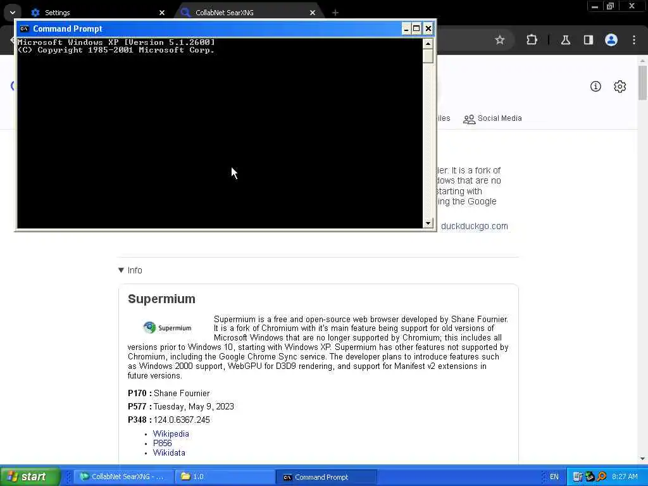Open the Wikidata link
The image size is (648, 486).
point(169,452)
